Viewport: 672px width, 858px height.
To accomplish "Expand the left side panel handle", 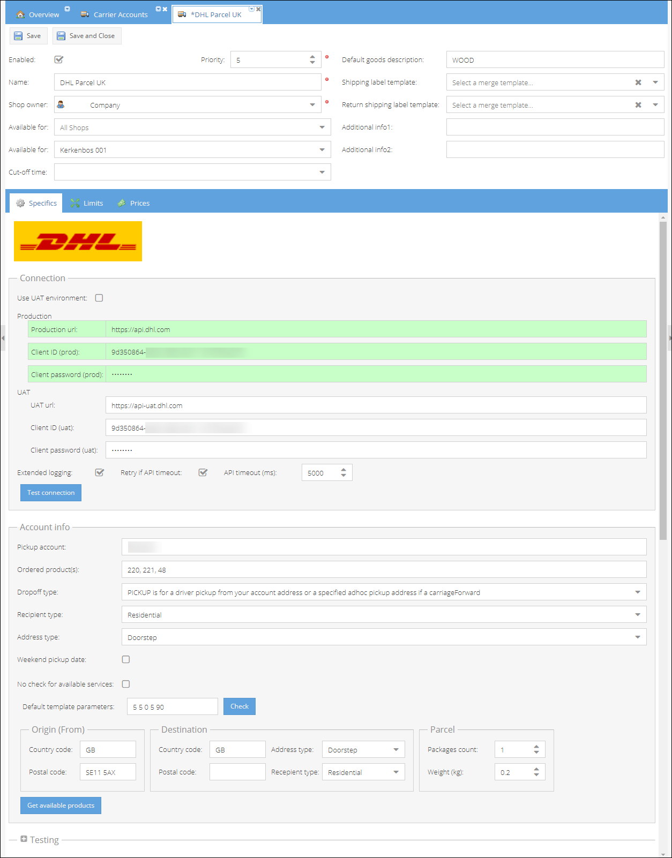I will (3, 338).
